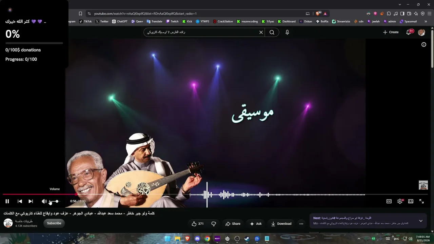The width and height of the screenshot is (434, 244).
Task: Click the video info icon
Action: tap(423, 44)
